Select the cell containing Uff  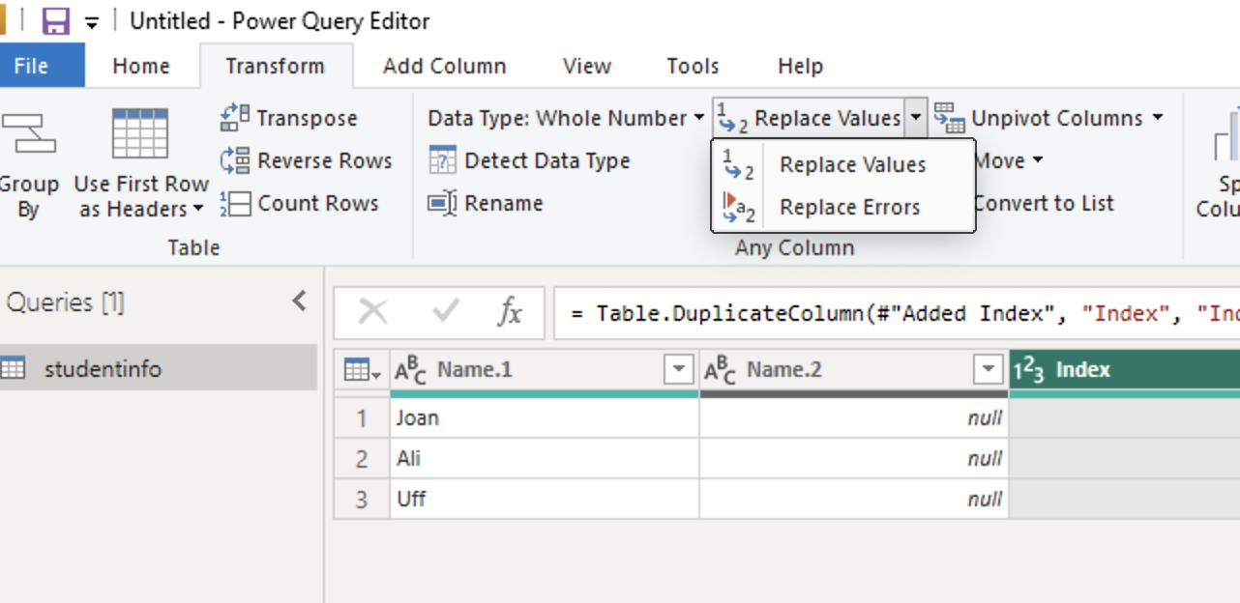(545, 499)
